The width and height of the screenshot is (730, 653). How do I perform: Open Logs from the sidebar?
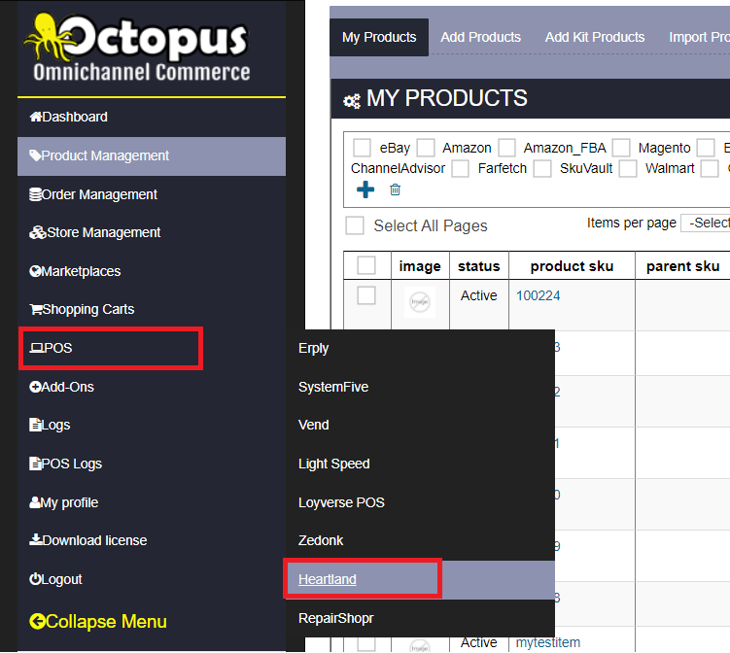pos(152,426)
